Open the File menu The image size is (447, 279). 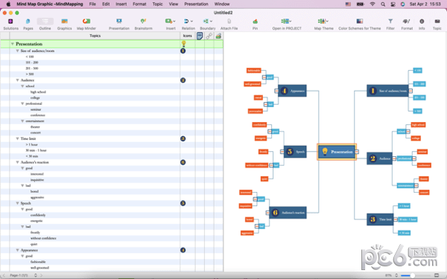point(92,4)
